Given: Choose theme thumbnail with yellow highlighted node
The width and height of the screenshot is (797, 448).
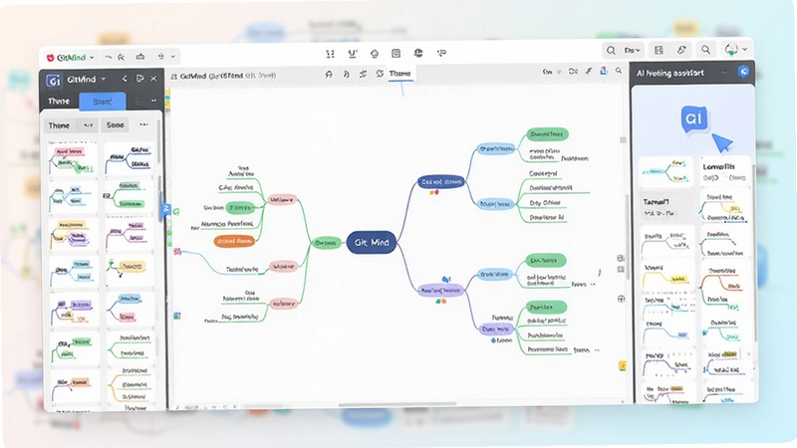Looking at the screenshot, I should [x=130, y=271].
